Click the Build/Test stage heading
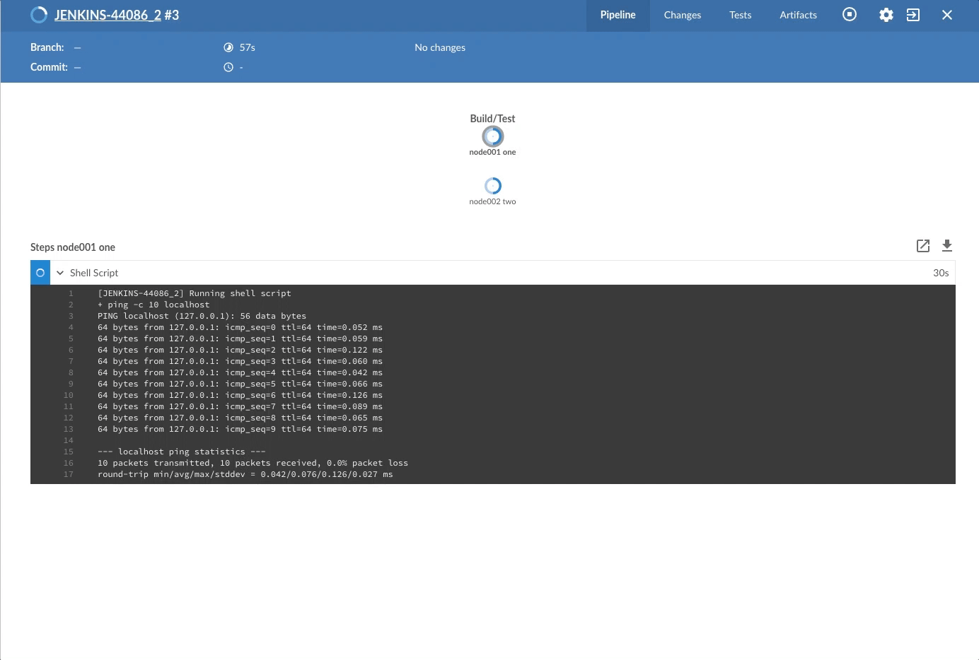979x660 pixels. pos(493,119)
